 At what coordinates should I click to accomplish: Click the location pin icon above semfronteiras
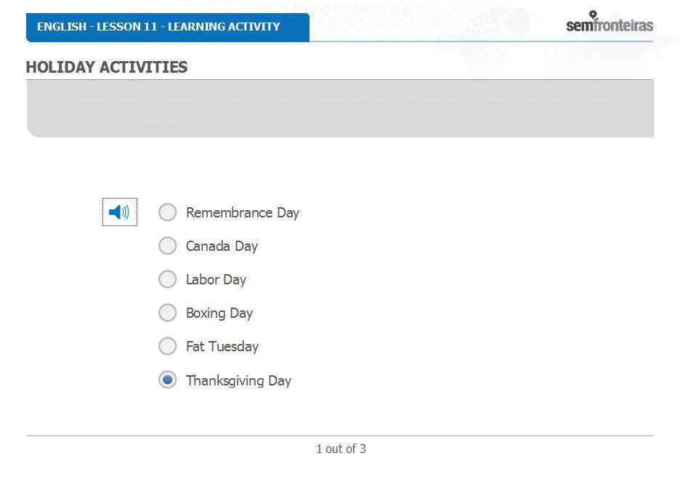click(x=593, y=15)
